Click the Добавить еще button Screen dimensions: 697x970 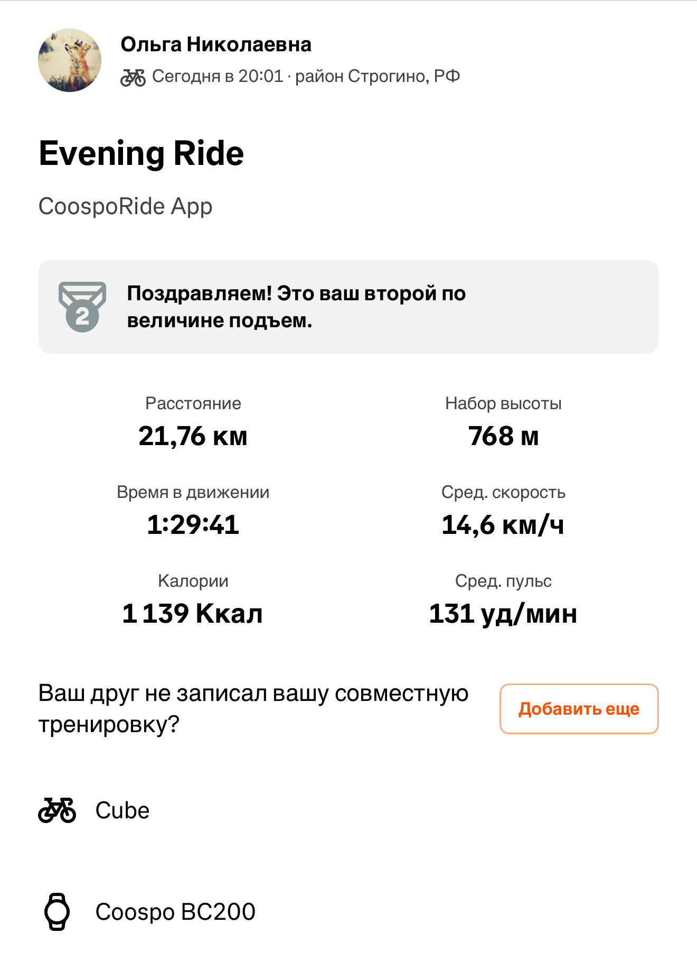579,709
